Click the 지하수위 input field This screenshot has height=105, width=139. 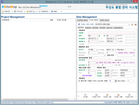click(x=92, y=70)
